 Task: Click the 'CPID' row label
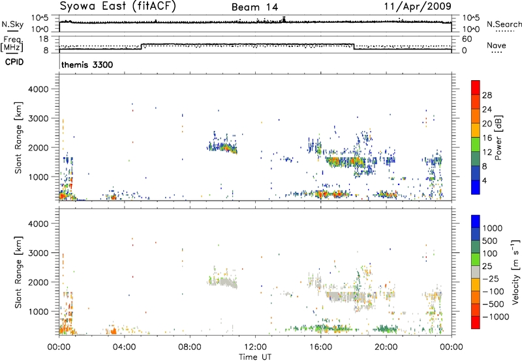[14, 62]
